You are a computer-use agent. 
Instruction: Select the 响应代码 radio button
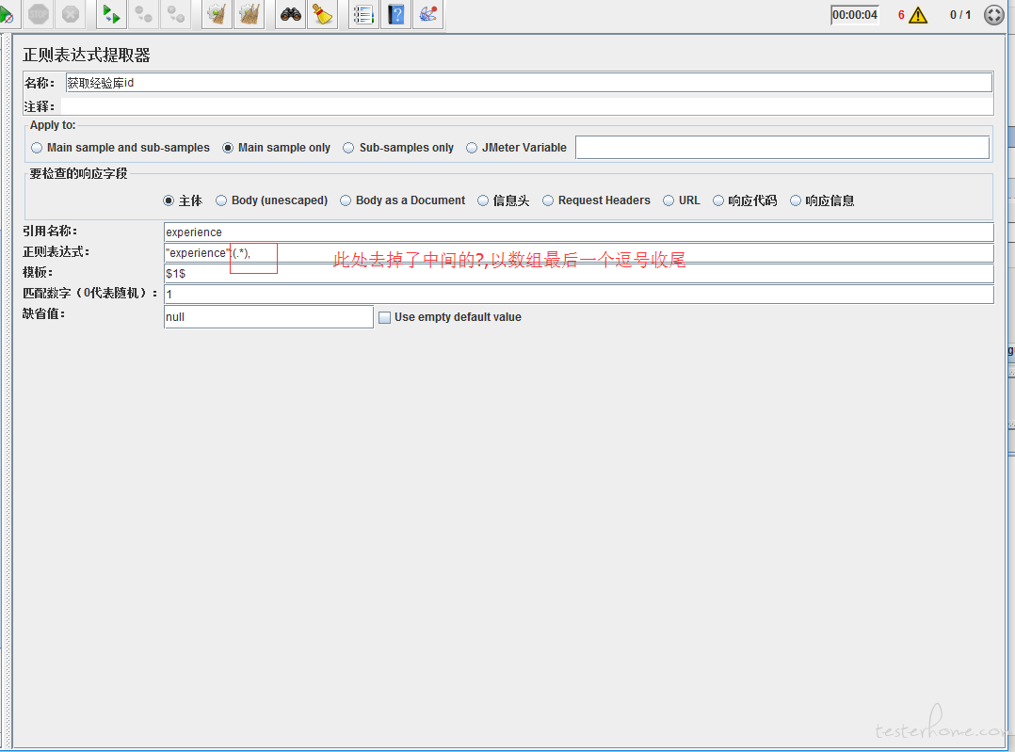717,200
